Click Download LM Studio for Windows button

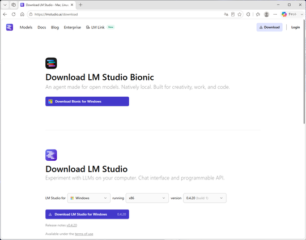[x=87, y=215]
